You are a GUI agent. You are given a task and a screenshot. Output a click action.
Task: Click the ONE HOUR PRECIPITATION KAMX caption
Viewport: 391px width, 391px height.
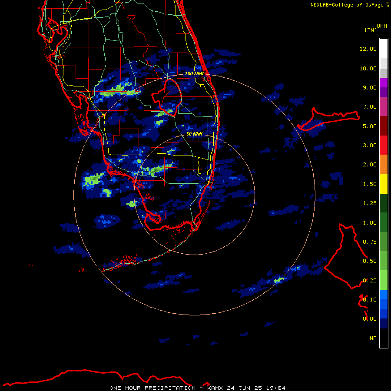point(197,388)
